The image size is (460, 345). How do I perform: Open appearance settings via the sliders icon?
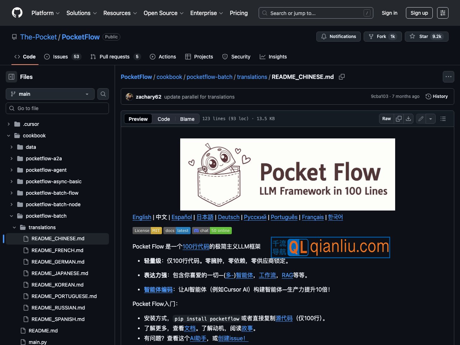(x=442, y=13)
